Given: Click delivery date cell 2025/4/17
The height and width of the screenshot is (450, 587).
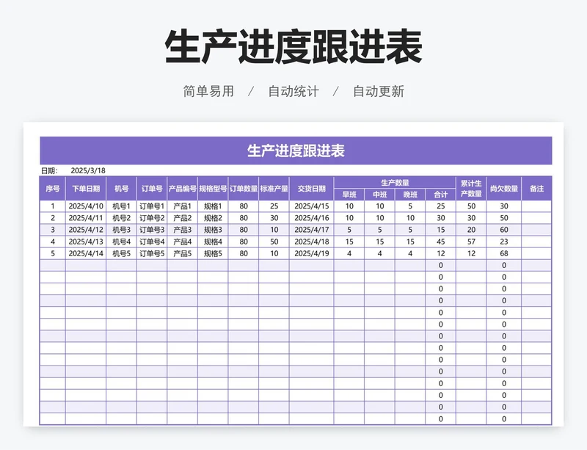Looking at the screenshot, I should tap(311, 230).
